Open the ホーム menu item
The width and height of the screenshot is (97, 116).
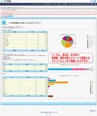[34, 4]
